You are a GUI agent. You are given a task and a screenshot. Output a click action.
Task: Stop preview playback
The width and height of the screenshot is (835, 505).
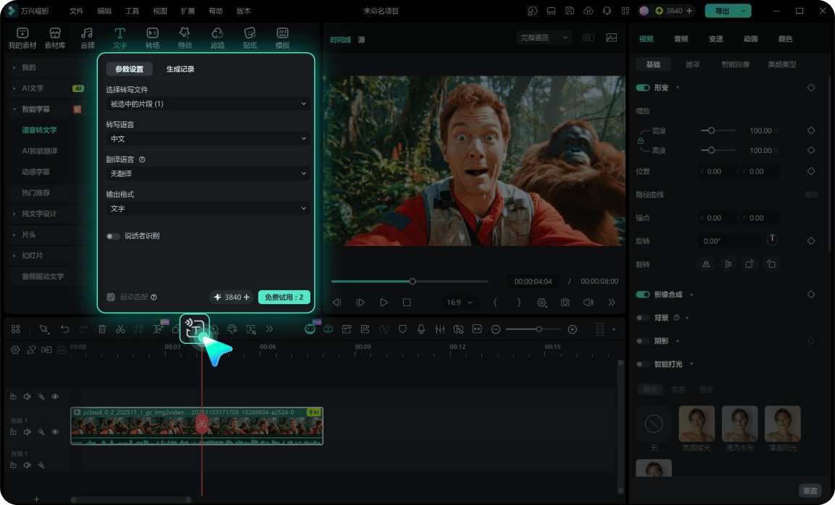point(407,303)
